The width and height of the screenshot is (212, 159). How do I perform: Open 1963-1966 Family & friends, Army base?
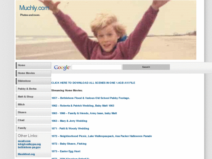(84, 113)
